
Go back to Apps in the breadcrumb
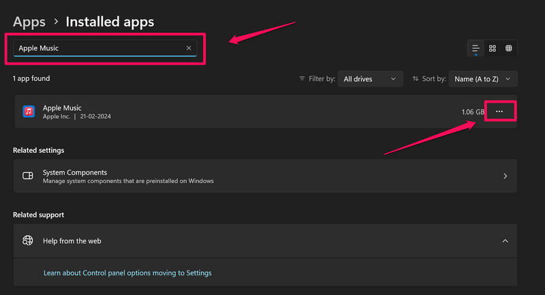(x=29, y=22)
